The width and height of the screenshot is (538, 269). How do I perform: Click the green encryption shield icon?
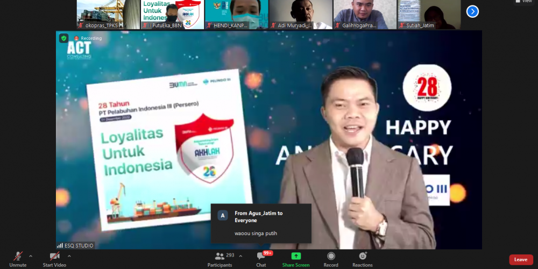[63, 38]
